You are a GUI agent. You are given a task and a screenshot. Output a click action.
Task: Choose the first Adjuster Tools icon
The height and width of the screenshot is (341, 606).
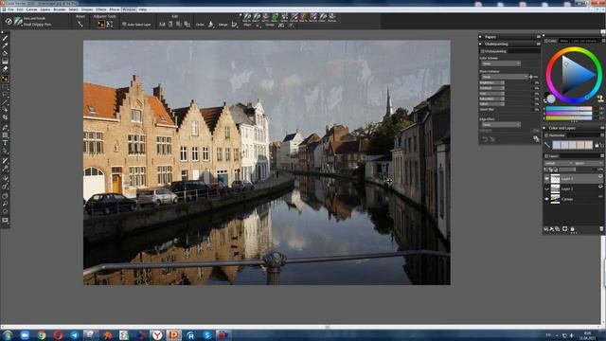101,24
